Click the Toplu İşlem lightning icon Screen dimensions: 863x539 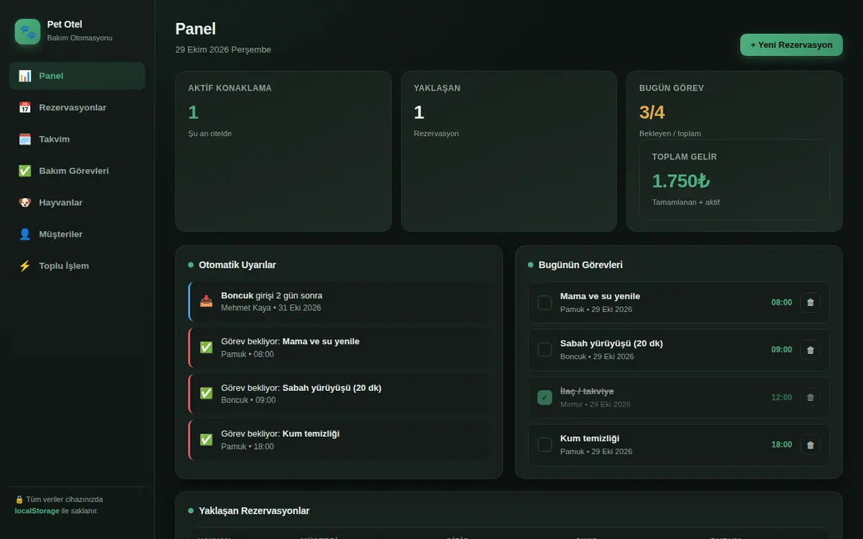pyautogui.click(x=25, y=266)
